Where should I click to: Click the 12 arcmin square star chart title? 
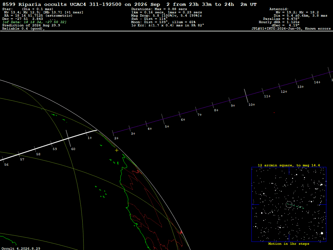[x=289, y=165]
